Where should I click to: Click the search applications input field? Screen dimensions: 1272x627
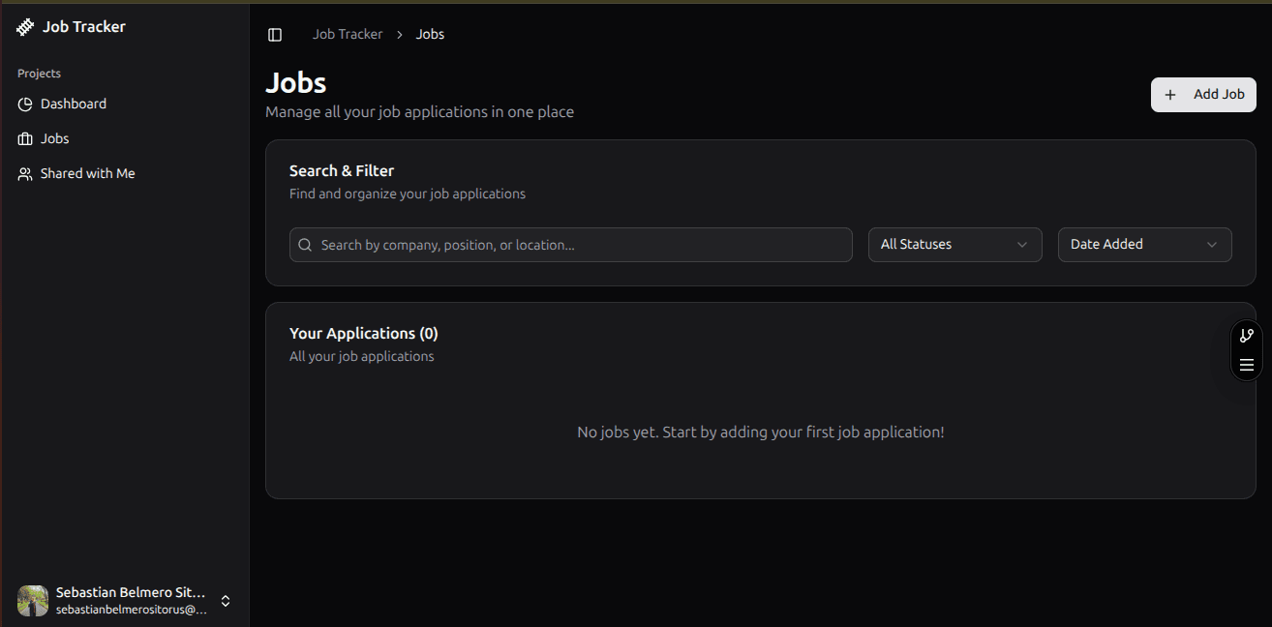[x=570, y=245]
